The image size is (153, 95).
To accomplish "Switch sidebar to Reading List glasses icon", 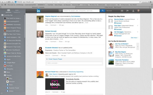I will tap(17, 11).
